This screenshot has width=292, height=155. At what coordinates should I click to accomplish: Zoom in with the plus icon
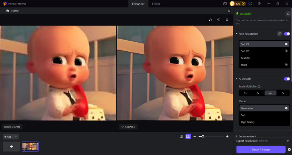coord(227,136)
